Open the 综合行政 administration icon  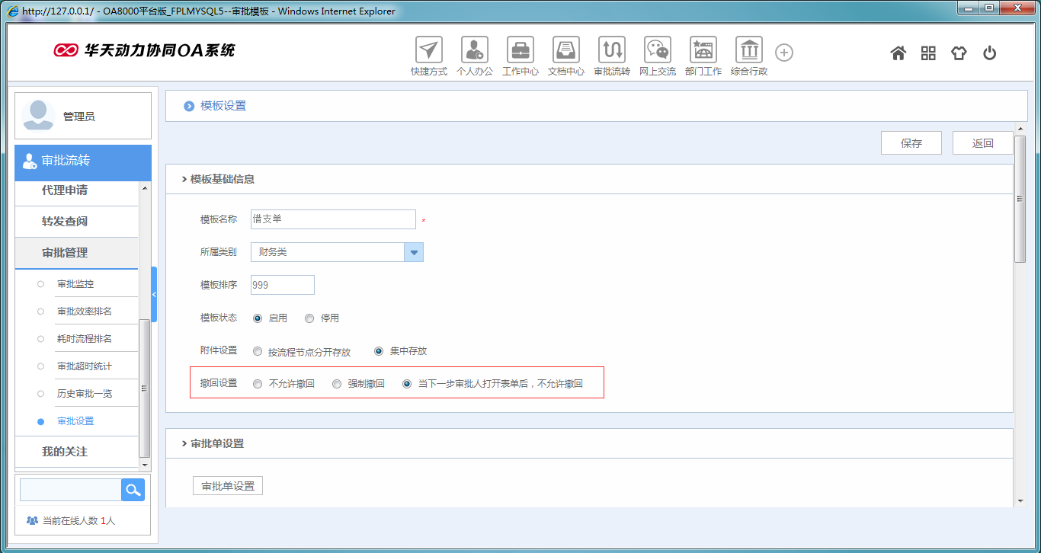point(749,50)
